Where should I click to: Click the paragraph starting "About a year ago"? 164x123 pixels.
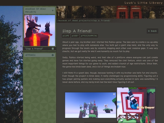[110, 47]
